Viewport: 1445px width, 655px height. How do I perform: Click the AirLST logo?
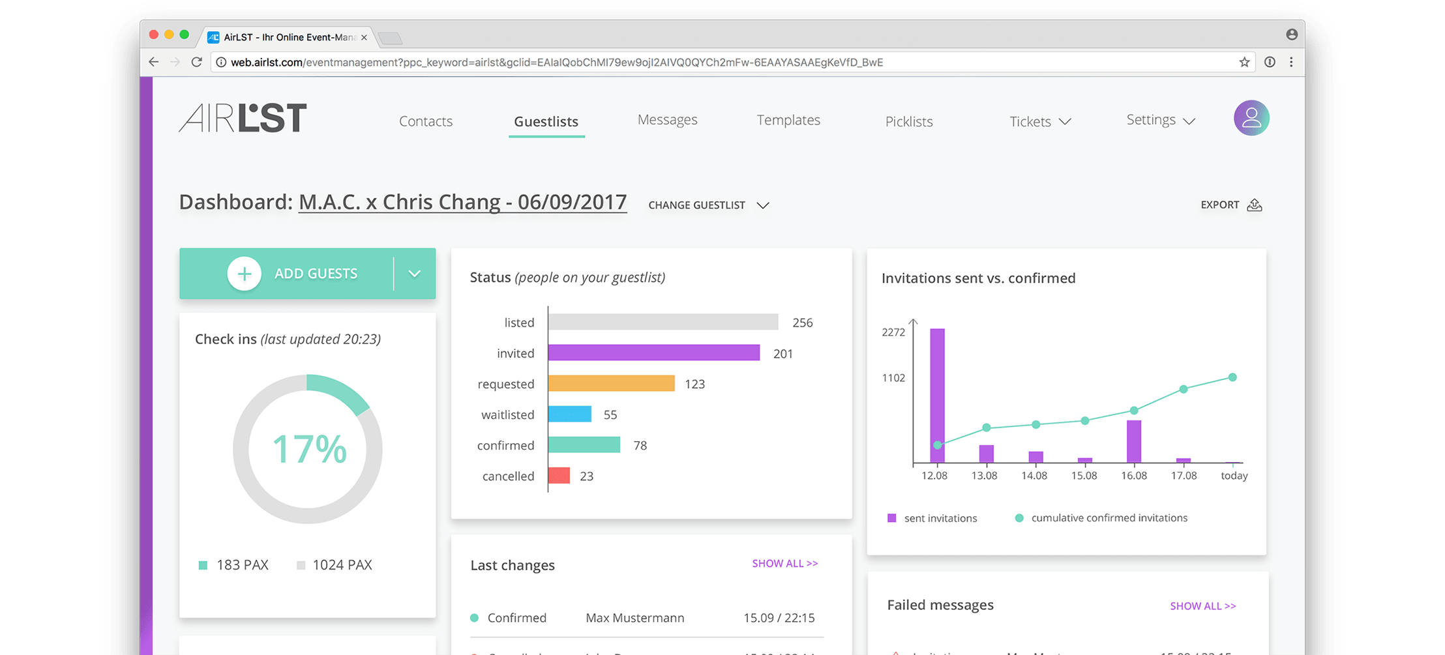click(243, 118)
